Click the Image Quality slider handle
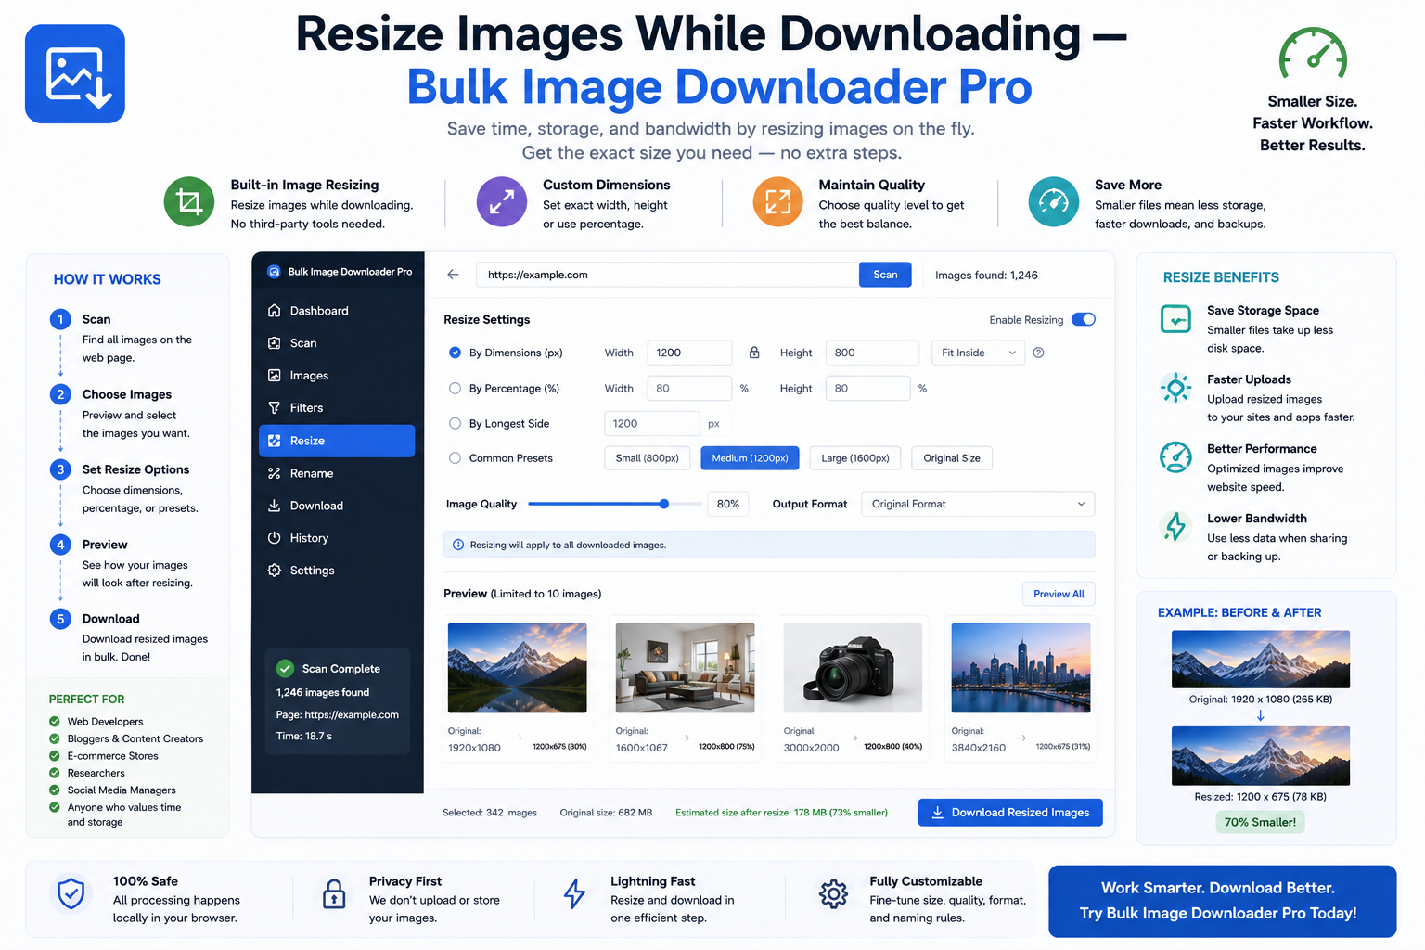 pyautogui.click(x=664, y=504)
